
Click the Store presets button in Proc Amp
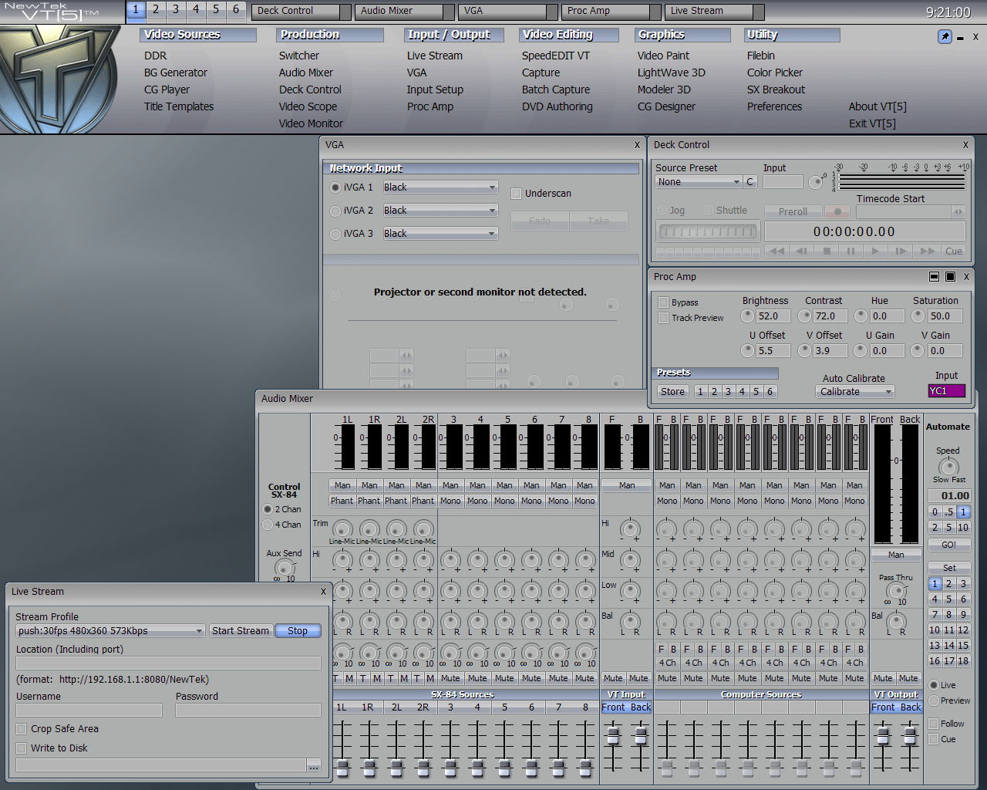pos(672,392)
